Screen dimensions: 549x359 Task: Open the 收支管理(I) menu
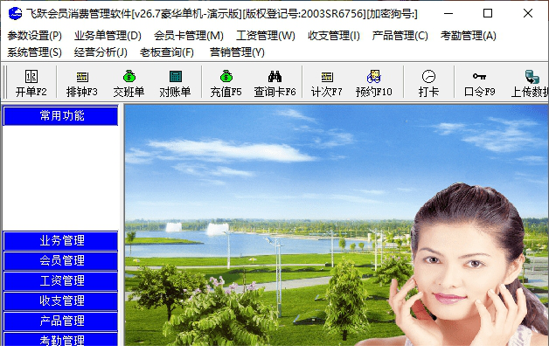(x=334, y=35)
